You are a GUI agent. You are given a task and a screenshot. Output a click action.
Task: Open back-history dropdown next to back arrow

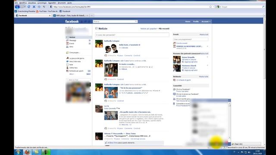point(25,7)
